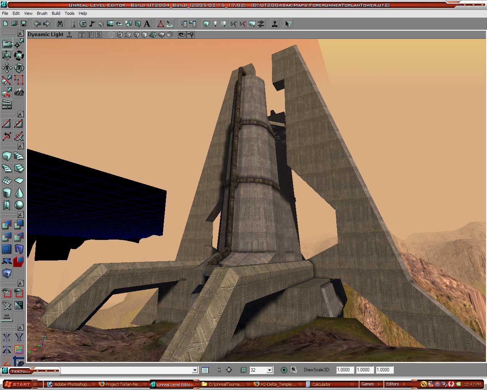
Task: Open actor search with the binoculars icon
Action: (x=60, y=24)
